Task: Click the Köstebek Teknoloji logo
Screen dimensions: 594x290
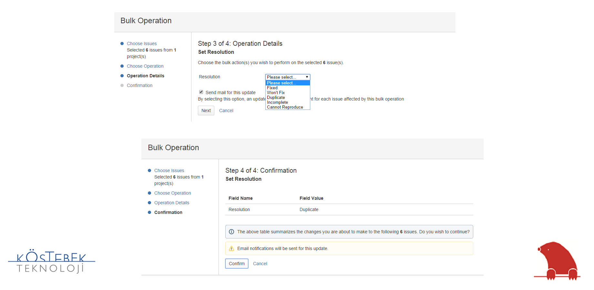Action: coord(52,261)
